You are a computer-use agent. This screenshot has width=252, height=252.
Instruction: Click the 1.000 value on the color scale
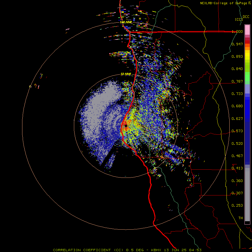pyautogui.click(x=237, y=31)
